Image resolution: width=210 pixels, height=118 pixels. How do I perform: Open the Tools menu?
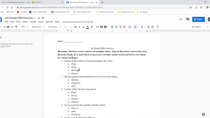point(41,22)
